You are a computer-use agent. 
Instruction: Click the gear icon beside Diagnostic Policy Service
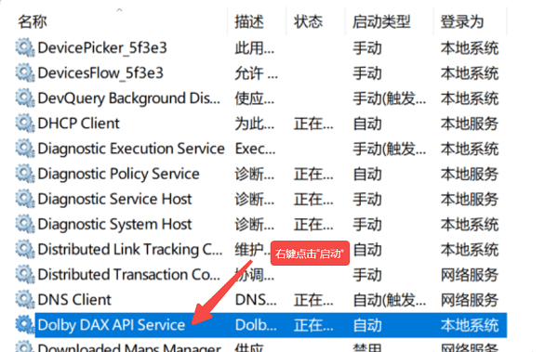25,174
